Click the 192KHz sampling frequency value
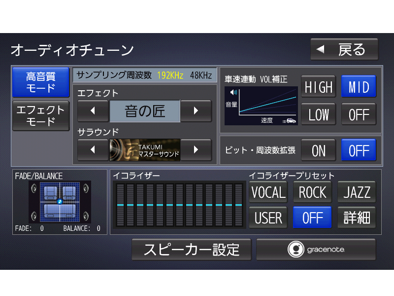Image resolution: width=394 pixels, height=296 pixels. (x=170, y=75)
